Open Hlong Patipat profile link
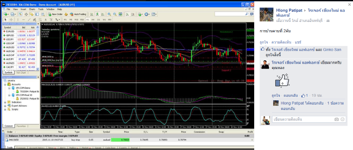Image resolution: width=353 pixels, height=150 pixels. point(289,10)
